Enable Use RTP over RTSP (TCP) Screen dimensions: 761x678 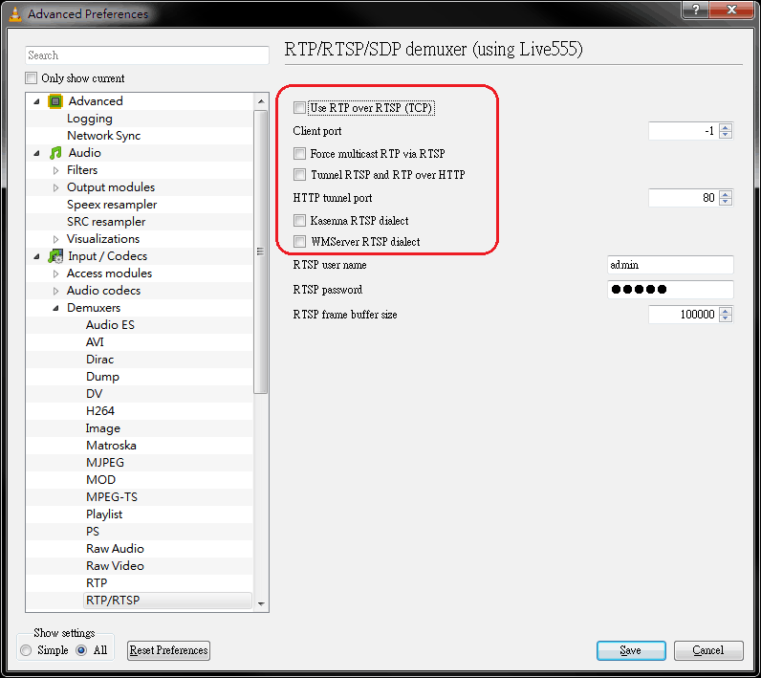299,108
